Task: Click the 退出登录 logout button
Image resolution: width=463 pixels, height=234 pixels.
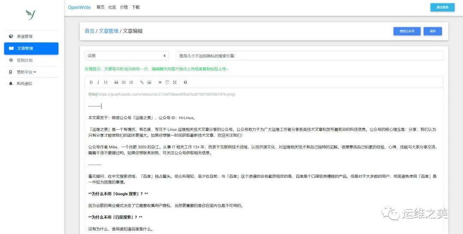Action: (x=442, y=7)
